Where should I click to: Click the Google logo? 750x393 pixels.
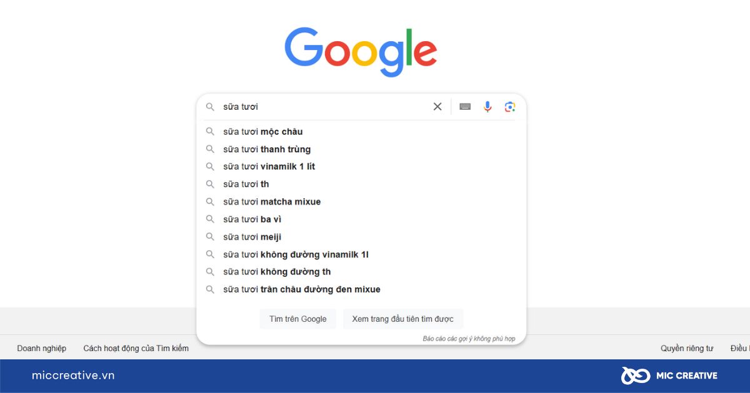(361, 51)
